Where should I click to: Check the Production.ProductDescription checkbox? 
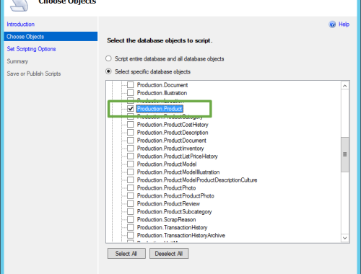[x=131, y=133]
